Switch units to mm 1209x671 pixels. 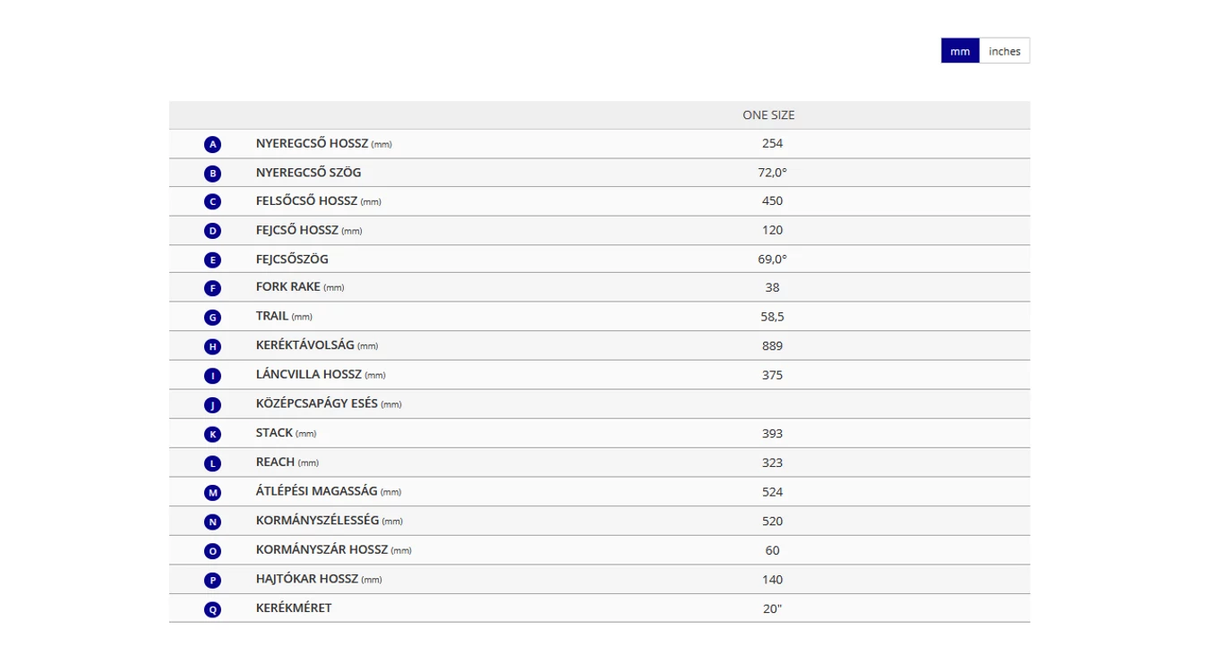pyautogui.click(x=960, y=51)
